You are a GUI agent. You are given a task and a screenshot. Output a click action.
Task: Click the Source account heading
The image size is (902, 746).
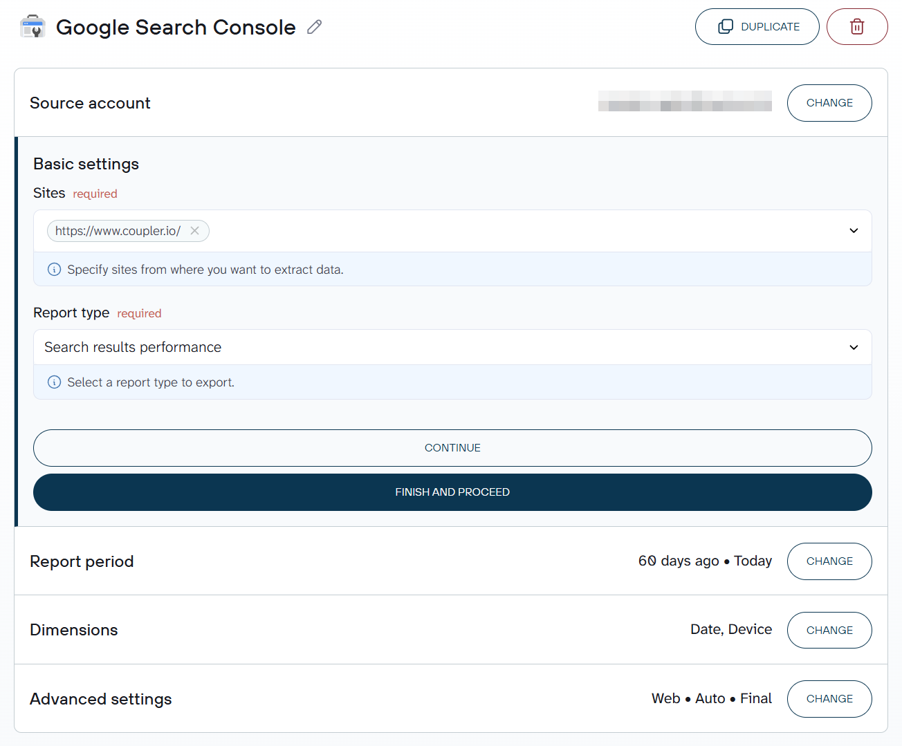pos(90,103)
